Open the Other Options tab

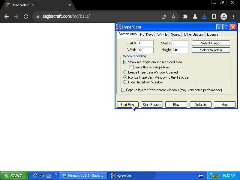tap(193, 34)
